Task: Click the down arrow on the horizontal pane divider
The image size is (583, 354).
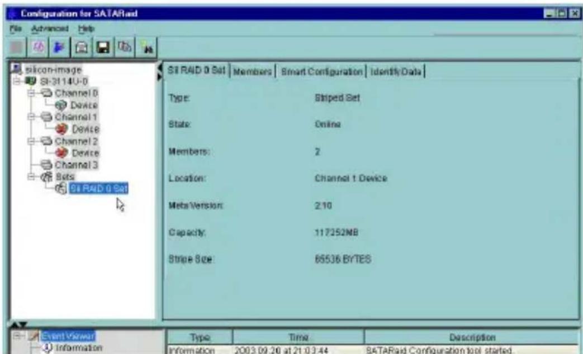Action: point(23,324)
